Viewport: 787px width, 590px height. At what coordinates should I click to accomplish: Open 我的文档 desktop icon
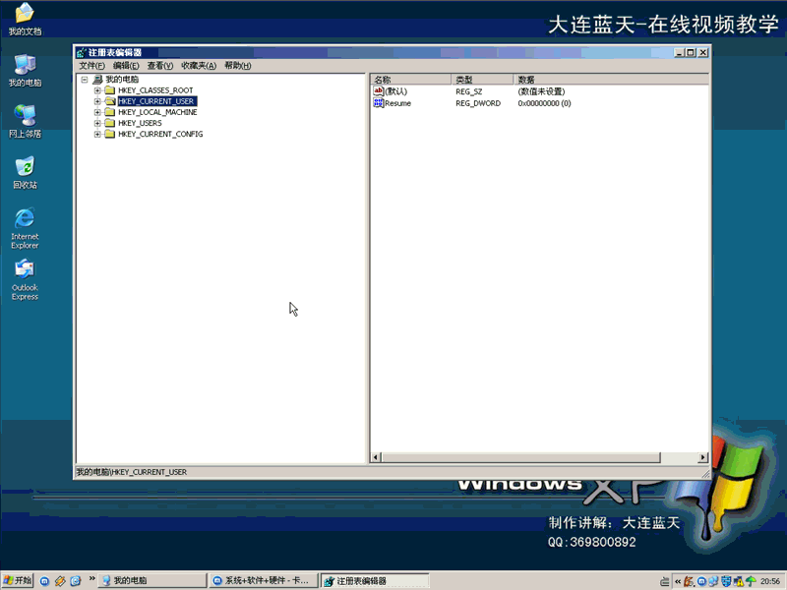tap(25, 19)
